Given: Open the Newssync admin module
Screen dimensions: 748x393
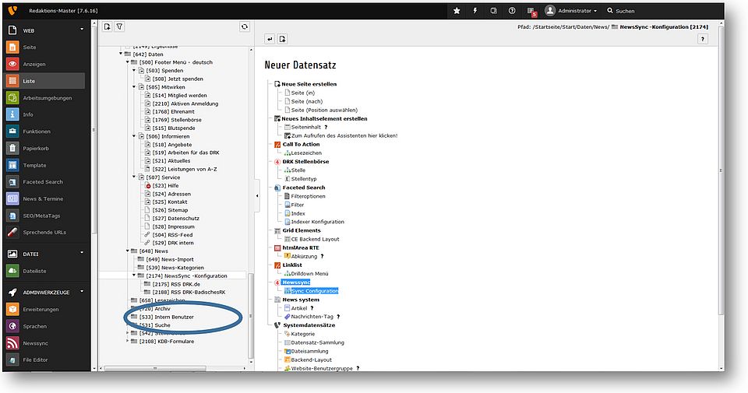Looking at the screenshot, I should (37, 343).
